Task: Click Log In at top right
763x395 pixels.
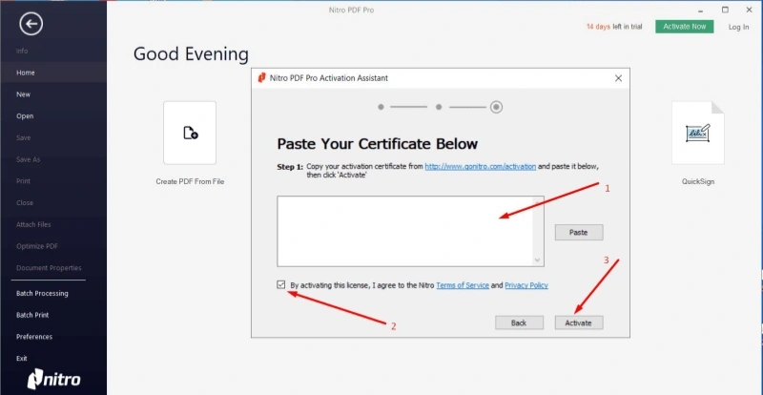Action: (738, 27)
